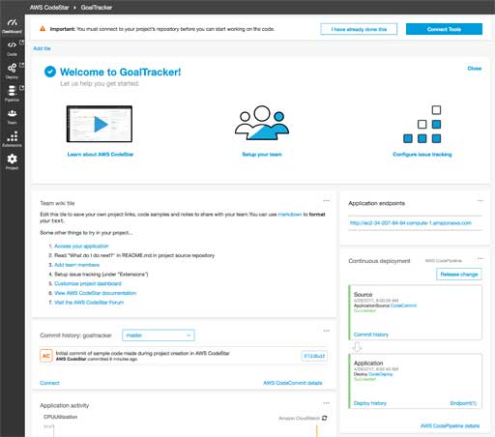This screenshot has width=495, height=437.
Task: Click the Release change button
Action: click(x=459, y=275)
